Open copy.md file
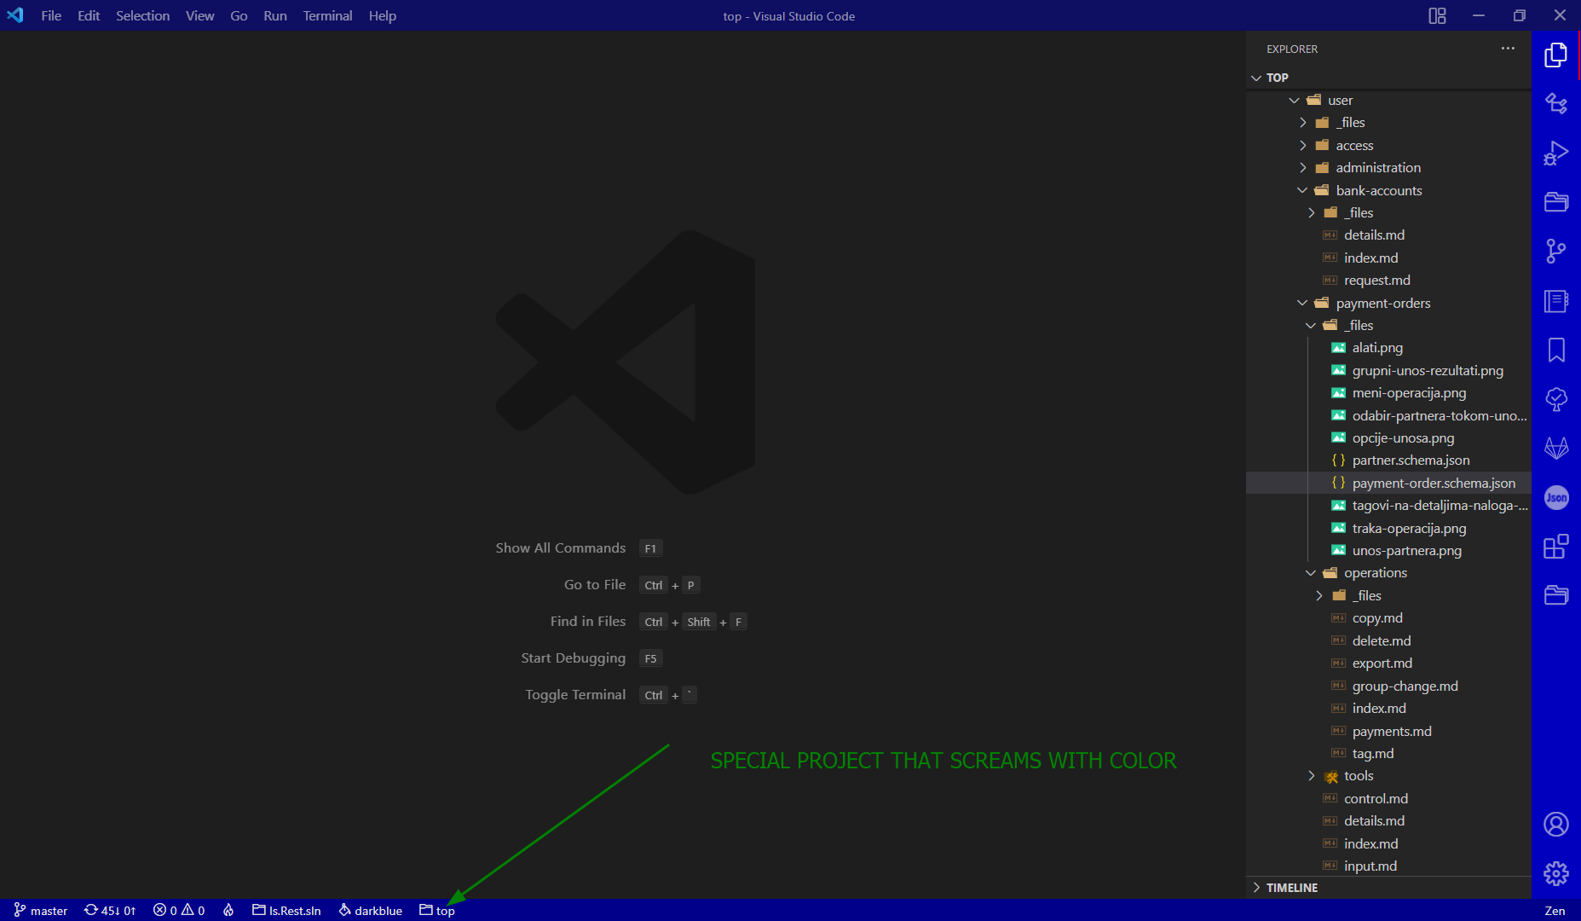The height and width of the screenshot is (921, 1581). 1388,618
